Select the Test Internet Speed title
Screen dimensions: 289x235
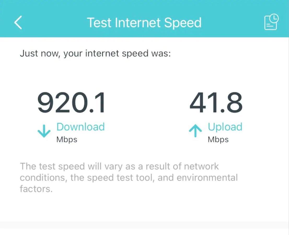coord(144,23)
